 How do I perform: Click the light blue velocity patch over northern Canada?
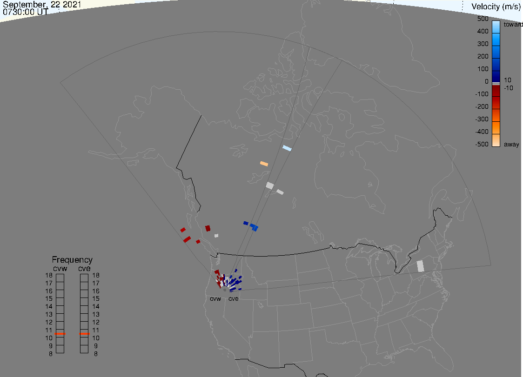287,148
